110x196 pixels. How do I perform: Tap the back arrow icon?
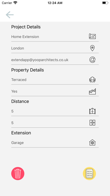point(10,15)
